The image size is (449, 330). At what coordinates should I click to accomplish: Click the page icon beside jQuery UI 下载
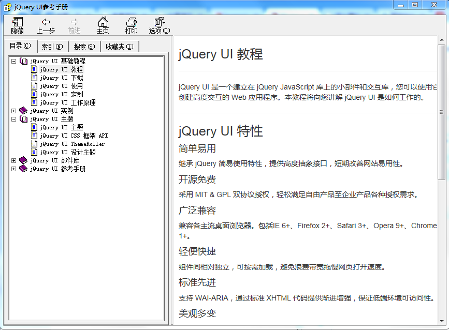tap(34, 78)
